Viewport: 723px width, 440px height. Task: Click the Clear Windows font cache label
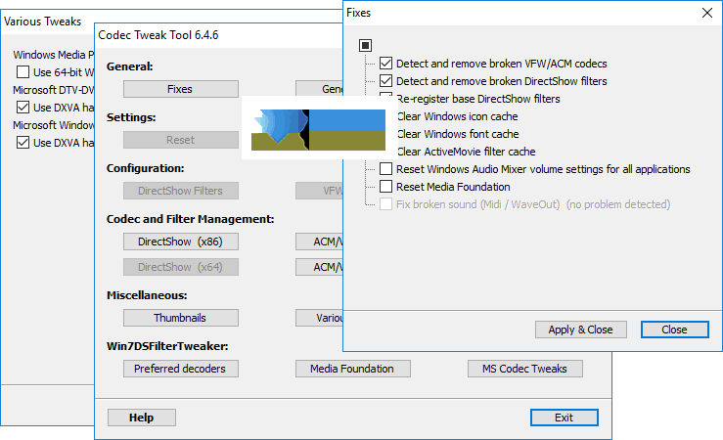point(458,134)
